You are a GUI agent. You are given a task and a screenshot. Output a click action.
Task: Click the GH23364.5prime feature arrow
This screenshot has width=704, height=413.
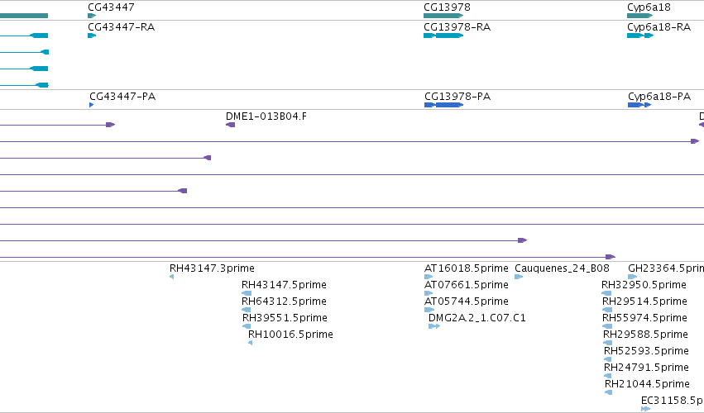[633, 277]
